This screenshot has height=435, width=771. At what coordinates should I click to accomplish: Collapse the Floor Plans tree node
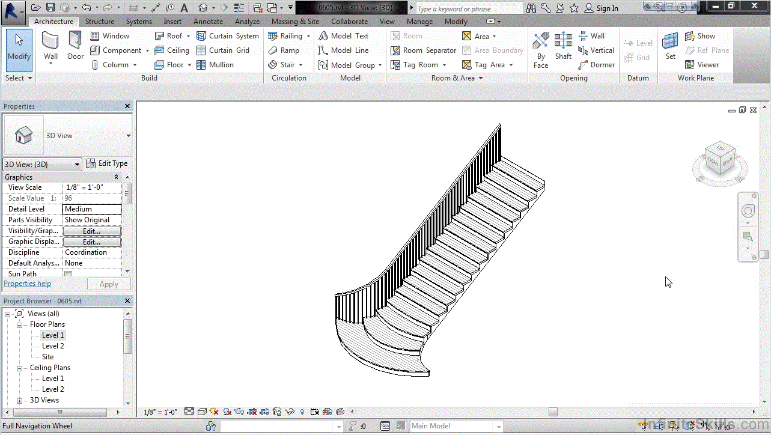tap(19, 324)
